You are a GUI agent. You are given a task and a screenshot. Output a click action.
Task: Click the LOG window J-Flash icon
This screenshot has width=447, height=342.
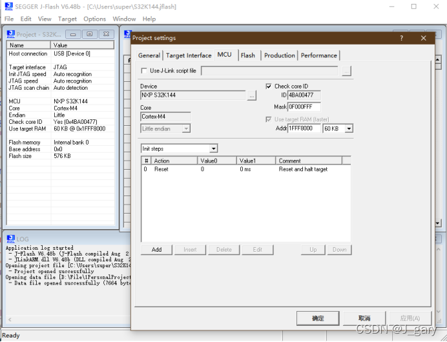pos(11,239)
